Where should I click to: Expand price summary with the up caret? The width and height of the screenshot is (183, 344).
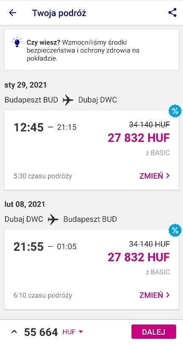(x=14, y=332)
